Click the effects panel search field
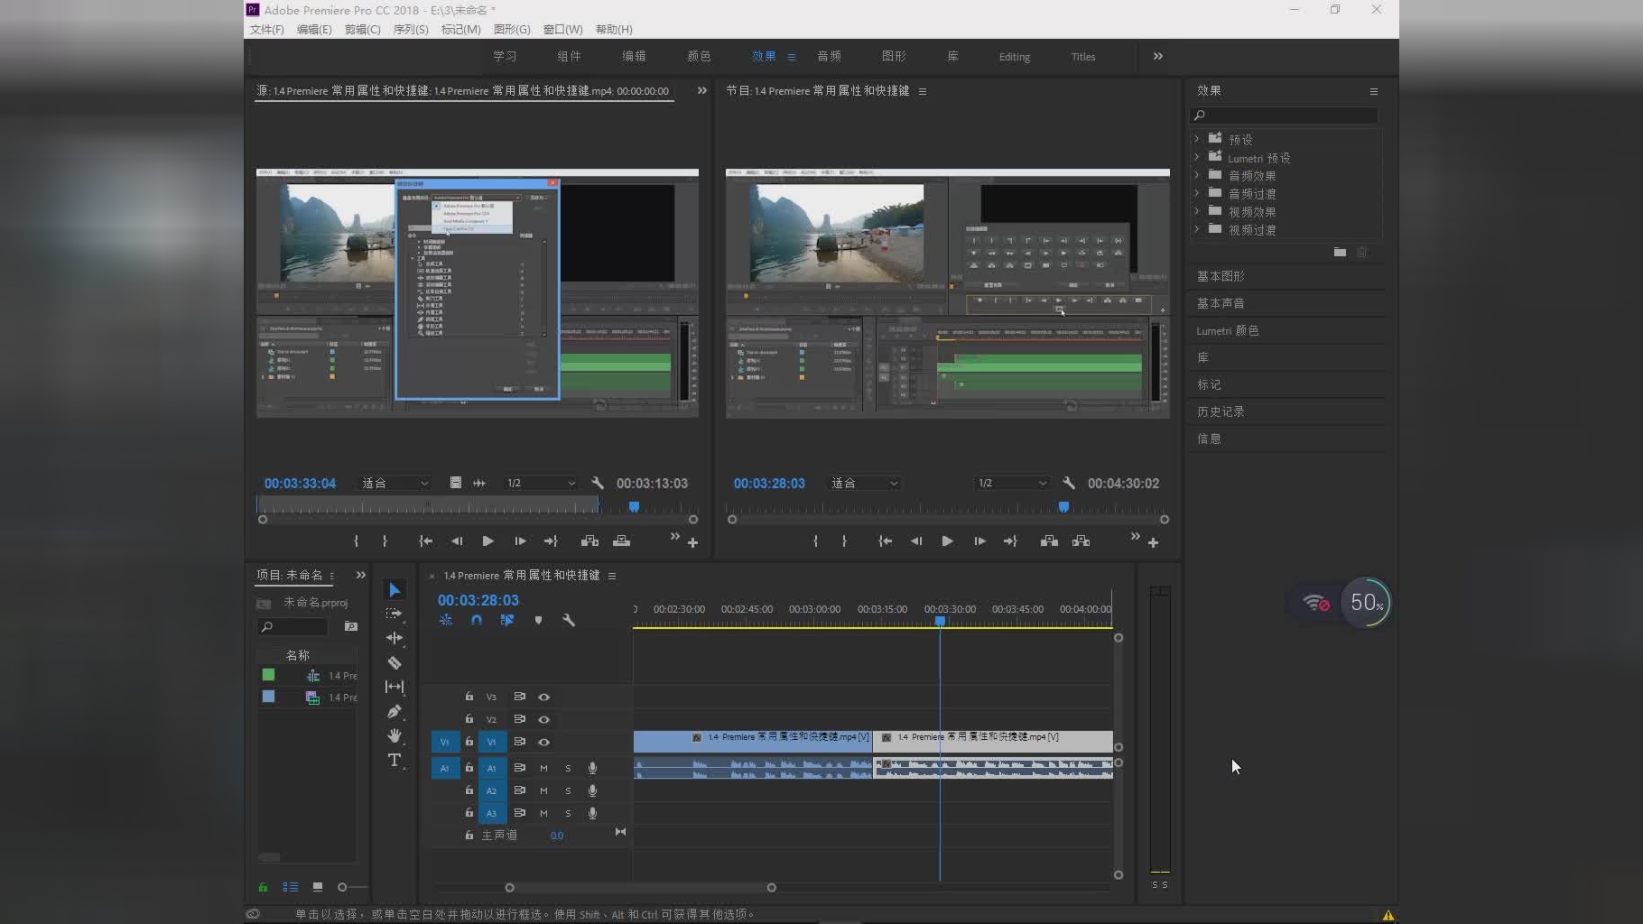Image resolution: width=1643 pixels, height=924 pixels. (1285, 115)
